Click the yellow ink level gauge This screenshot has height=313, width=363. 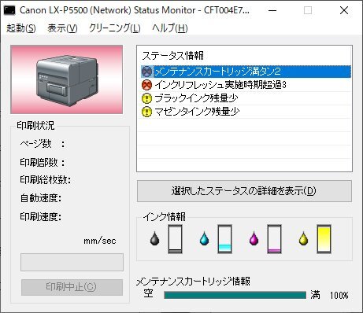[x=324, y=239]
